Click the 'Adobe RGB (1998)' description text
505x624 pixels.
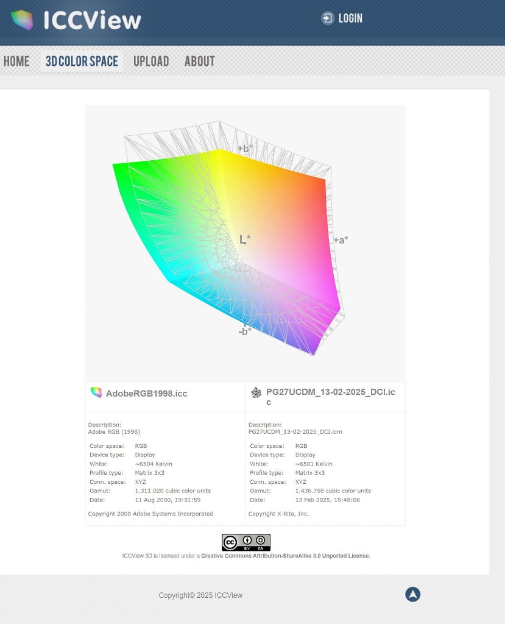click(114, 432)
